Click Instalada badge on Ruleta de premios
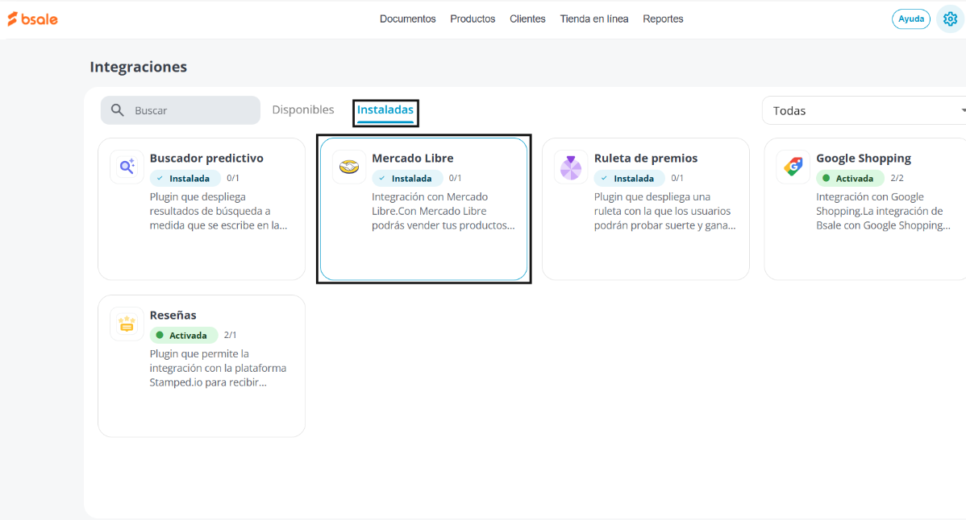 point(630,178)
